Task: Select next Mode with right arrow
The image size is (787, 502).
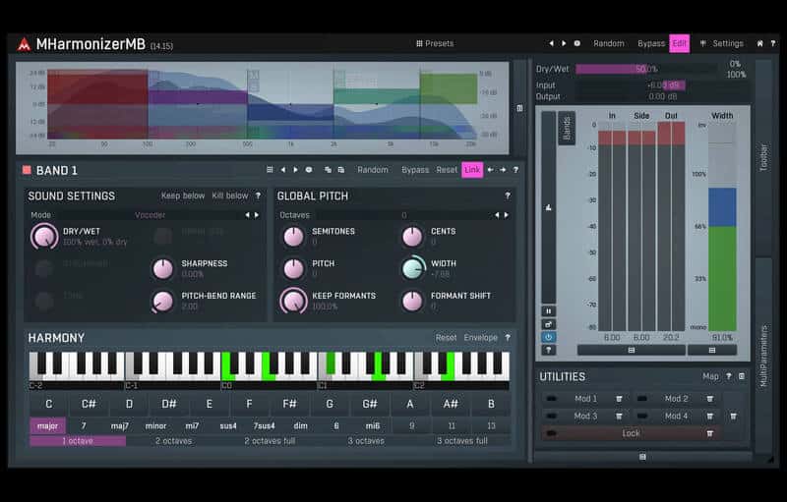Action: pos(257,215)
